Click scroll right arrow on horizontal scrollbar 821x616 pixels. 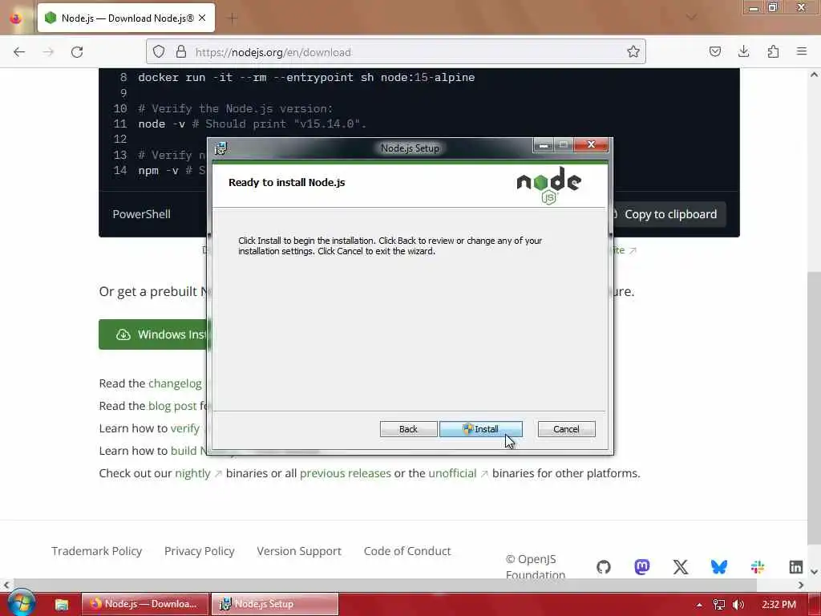(801, 585)
